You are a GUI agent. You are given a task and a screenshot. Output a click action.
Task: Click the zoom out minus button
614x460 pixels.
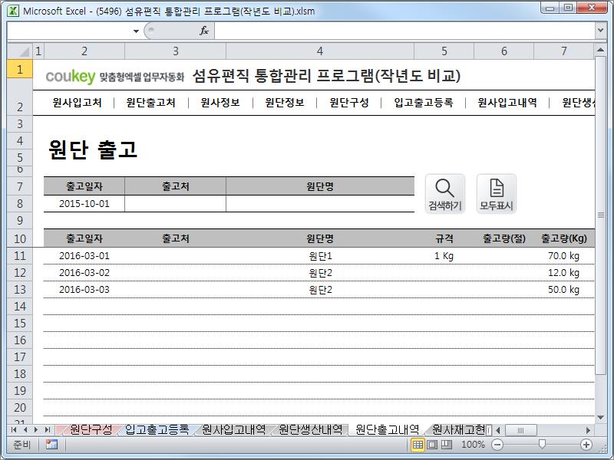pos(497,445)
